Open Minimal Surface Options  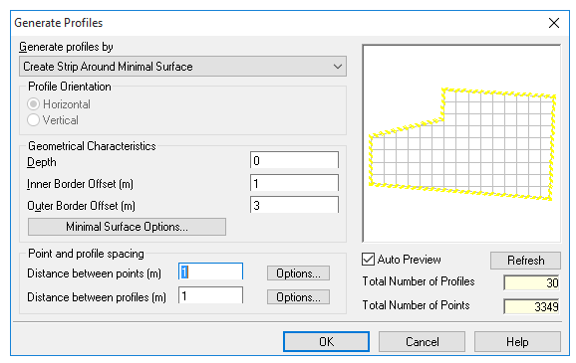click(128, 227)
